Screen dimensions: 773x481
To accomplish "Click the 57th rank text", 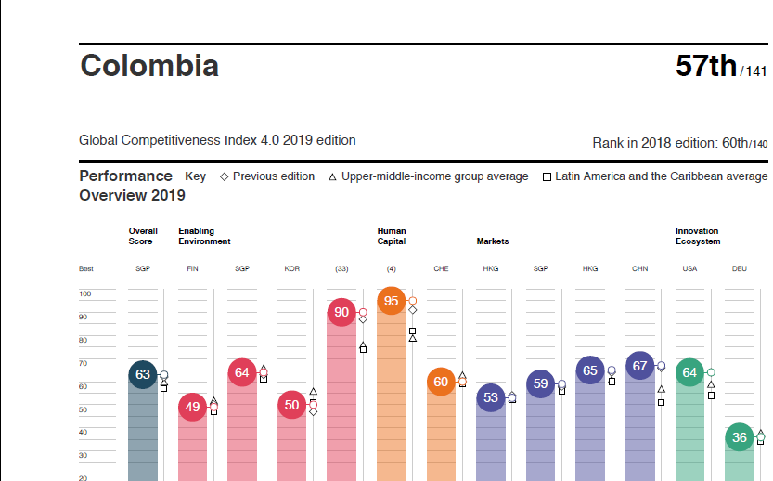I will (x=706, y=67).
